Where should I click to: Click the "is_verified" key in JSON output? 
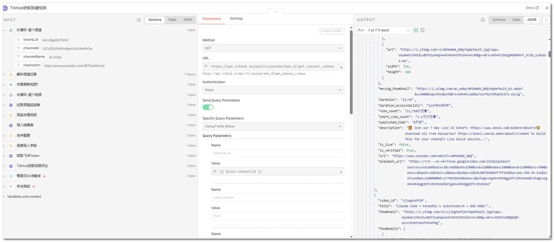coord(391,150)
